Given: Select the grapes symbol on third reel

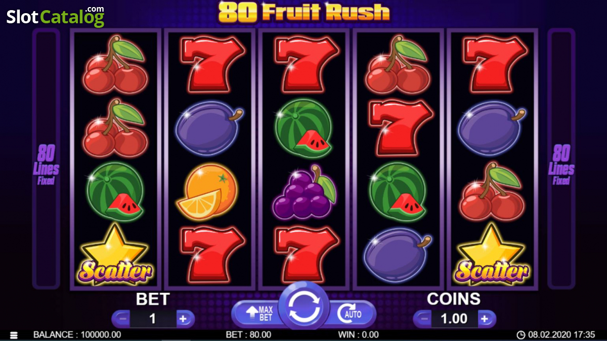Looking at the screenshot, I should click(x=303, y=192).
